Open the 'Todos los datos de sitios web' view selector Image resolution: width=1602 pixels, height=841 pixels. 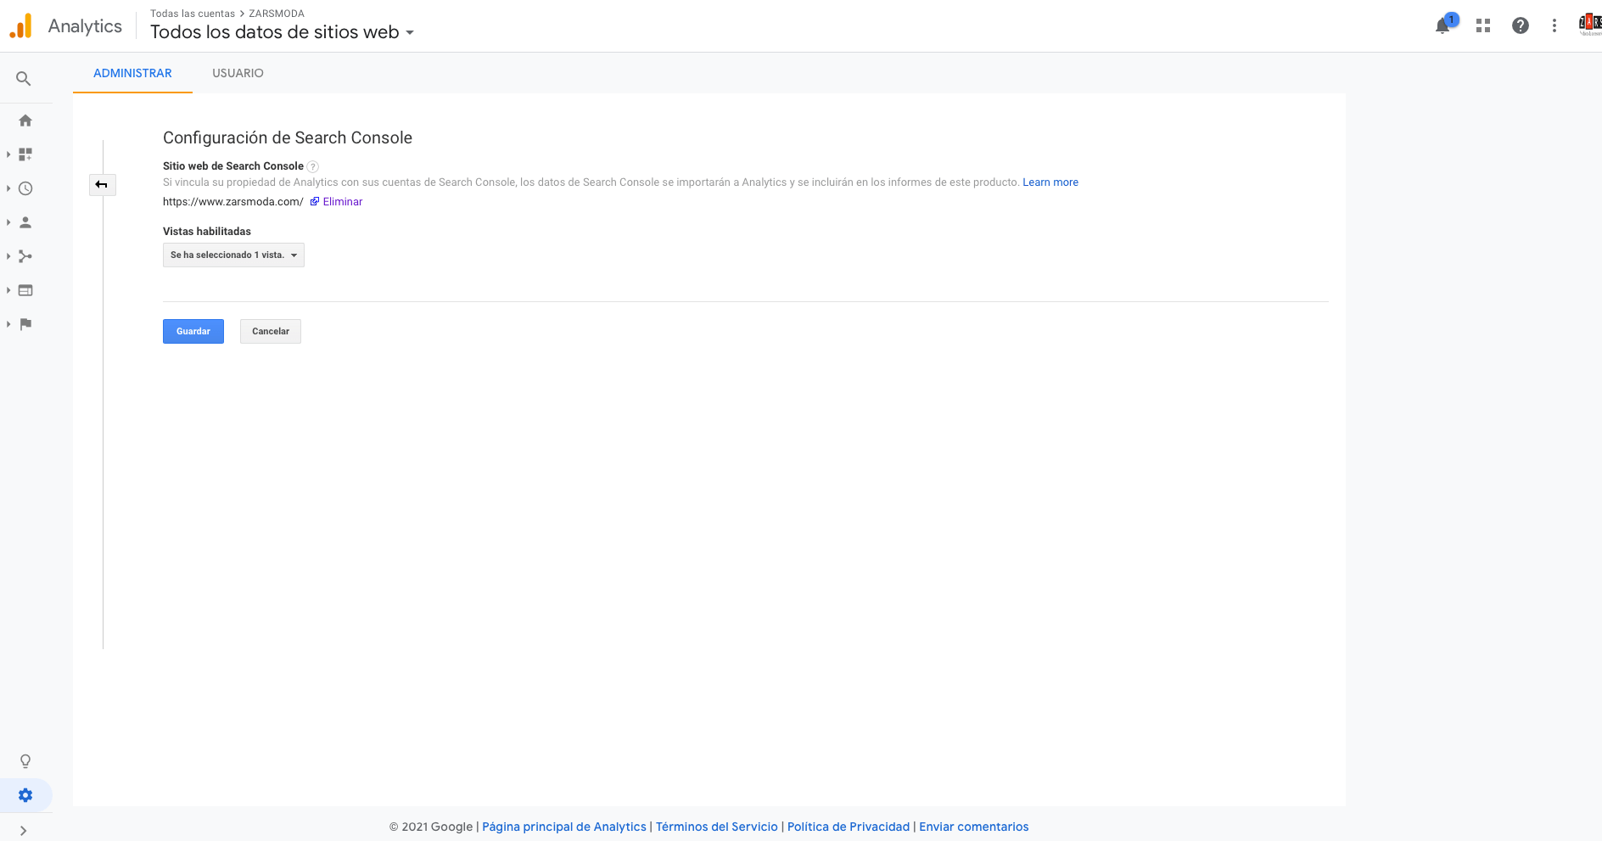pos(283,32)
